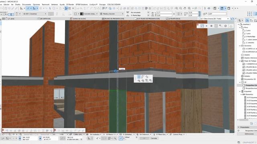
Task: Click the grid snap hash icon
Action: (x=41, y=8)
